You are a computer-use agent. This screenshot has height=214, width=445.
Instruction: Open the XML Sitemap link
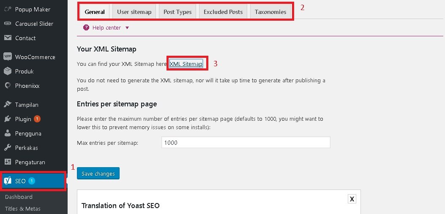pos(186,64)
